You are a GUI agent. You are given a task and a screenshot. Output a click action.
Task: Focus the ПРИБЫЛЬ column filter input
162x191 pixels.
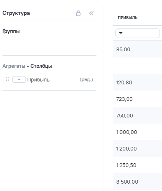pos(138,33)
